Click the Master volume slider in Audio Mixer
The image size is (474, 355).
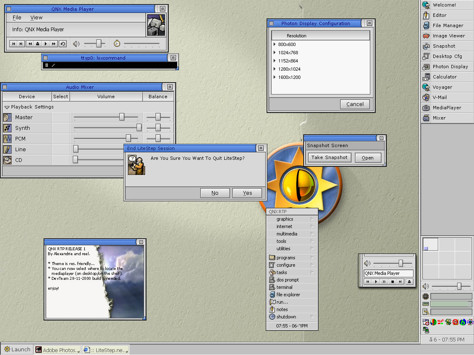click(106, 117)
